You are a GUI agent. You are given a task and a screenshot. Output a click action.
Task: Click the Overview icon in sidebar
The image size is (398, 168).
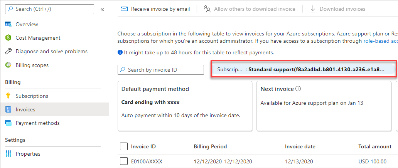(8, 24)
